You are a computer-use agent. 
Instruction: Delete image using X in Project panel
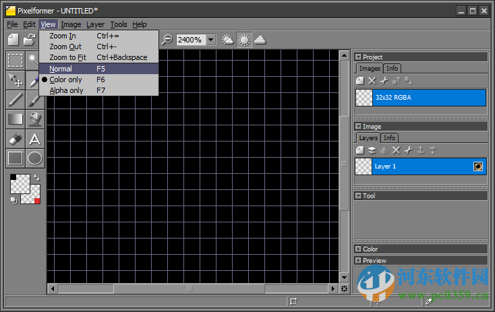(372, 80)
